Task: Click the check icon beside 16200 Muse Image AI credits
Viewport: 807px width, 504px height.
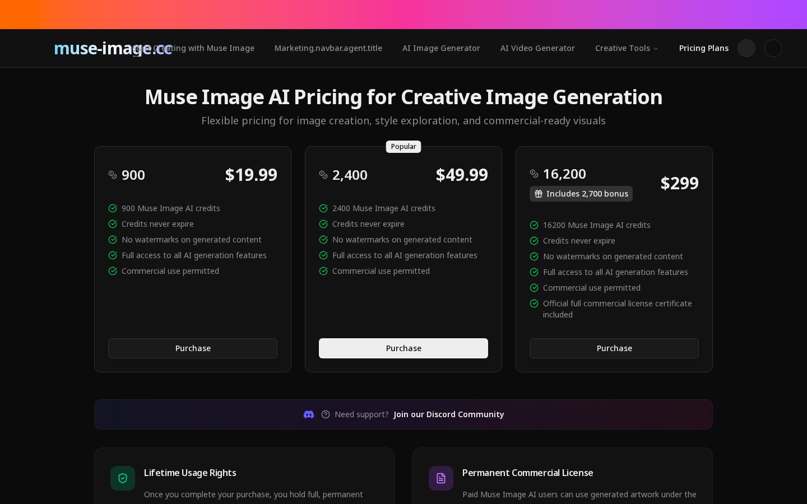Action: [534, 225]
